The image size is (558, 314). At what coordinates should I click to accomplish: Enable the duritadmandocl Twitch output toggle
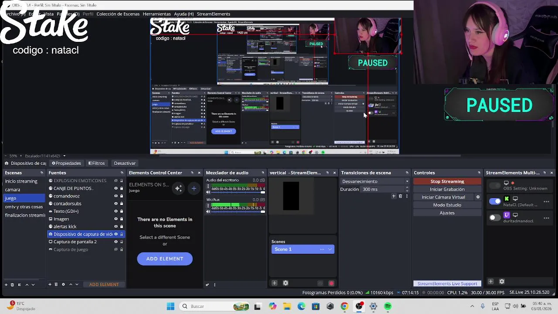495,218
